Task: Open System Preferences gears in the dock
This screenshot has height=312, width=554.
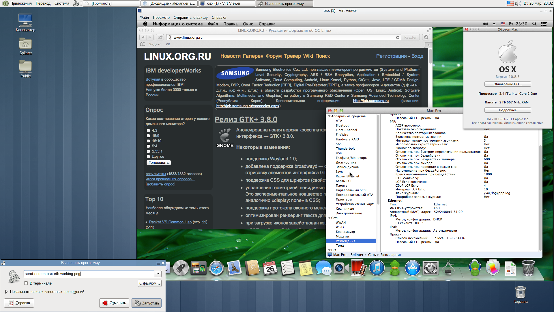Action: 431,268
